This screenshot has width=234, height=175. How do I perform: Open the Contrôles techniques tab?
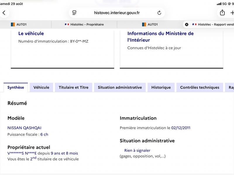pyautogui.click(x=200, y=87)
